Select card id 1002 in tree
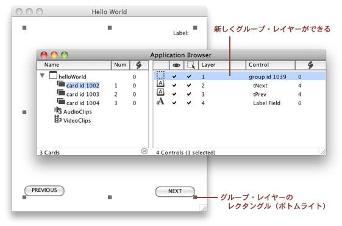The width and height of the screenshot is (342, 226). 83,86
